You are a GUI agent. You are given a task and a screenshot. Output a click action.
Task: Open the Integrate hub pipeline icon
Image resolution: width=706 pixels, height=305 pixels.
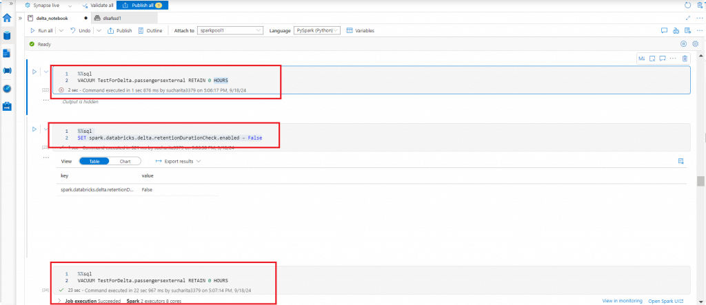coord(7,71)
